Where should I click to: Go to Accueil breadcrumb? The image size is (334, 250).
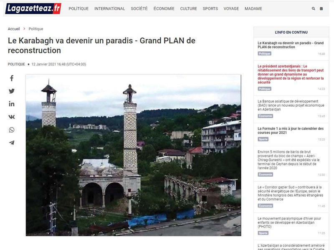coord(14,29)
